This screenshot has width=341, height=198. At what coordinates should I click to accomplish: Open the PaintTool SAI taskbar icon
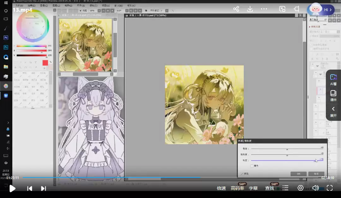tap(6, 86)
